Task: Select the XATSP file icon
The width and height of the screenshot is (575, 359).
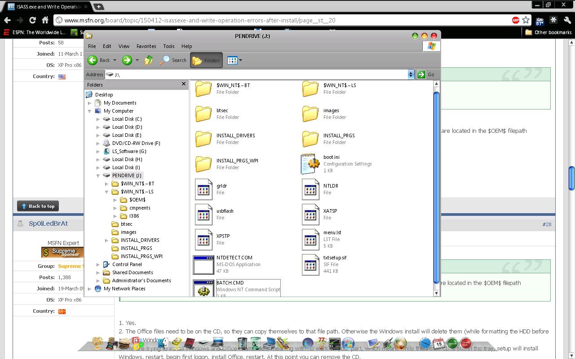Action: coord(310,215)
